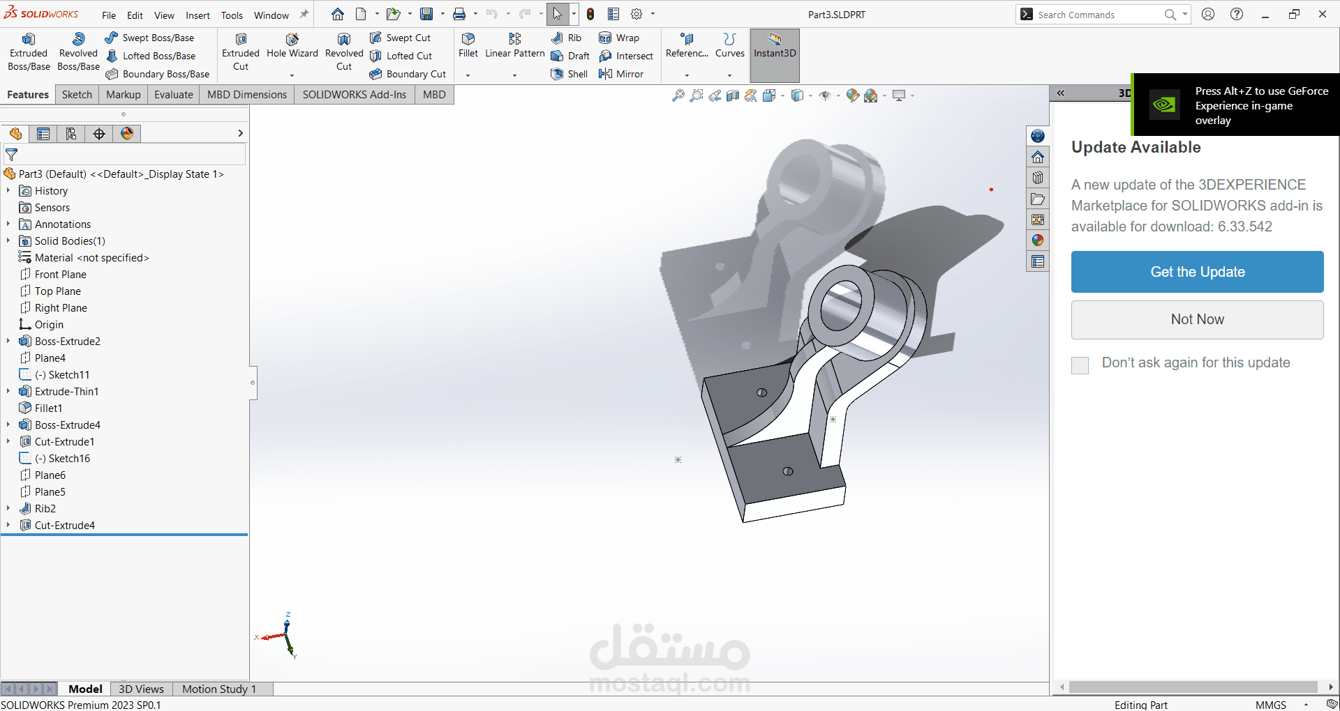Viewport: 1340px width, 711px height.
Task: Toggle the Instant3D button
Action: coord(775,54)
